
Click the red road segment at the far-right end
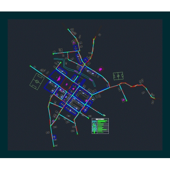pos(153,98)
